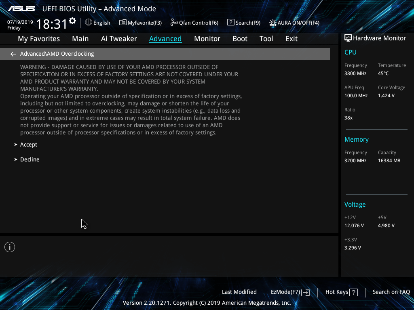
Task: Click the 16384 MB capacity value
Action: tap(389, 161)
